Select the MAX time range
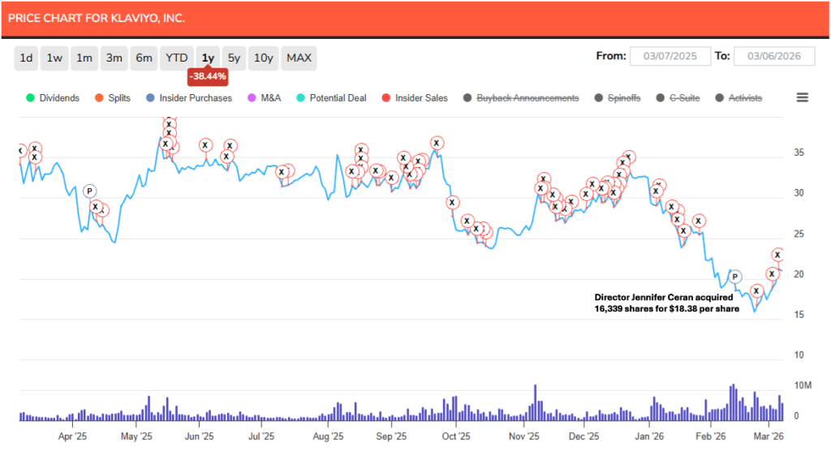 pos(299,58)
